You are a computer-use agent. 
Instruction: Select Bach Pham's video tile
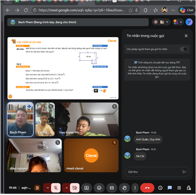coord(20,119)
